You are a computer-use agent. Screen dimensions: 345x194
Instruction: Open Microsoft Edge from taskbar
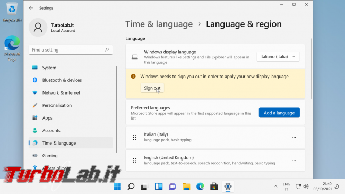pos(200,187)
